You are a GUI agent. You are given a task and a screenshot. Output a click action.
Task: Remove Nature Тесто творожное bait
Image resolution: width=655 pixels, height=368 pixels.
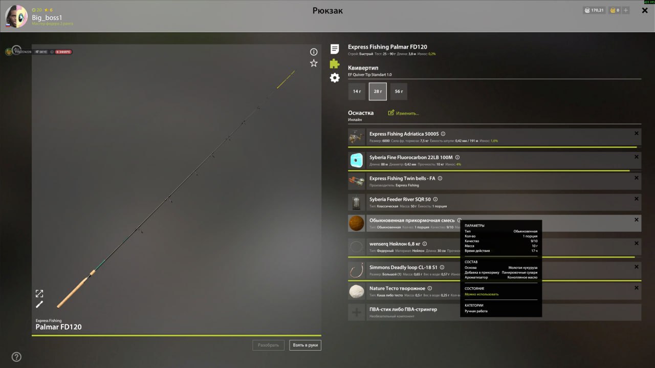[637, 288]
